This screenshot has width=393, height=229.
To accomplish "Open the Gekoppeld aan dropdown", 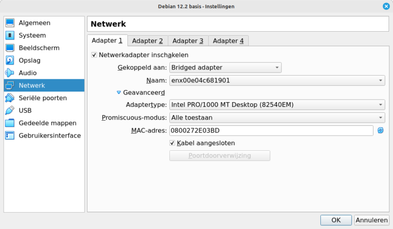I will click(225, 67).
